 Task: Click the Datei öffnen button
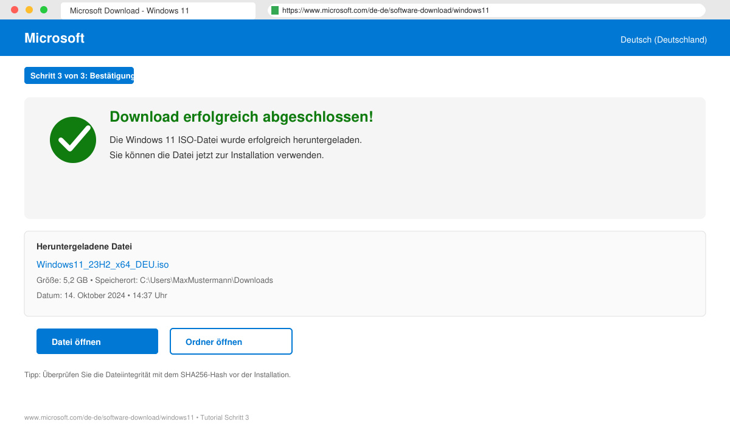pyautogui.click(x=97, y=341)
